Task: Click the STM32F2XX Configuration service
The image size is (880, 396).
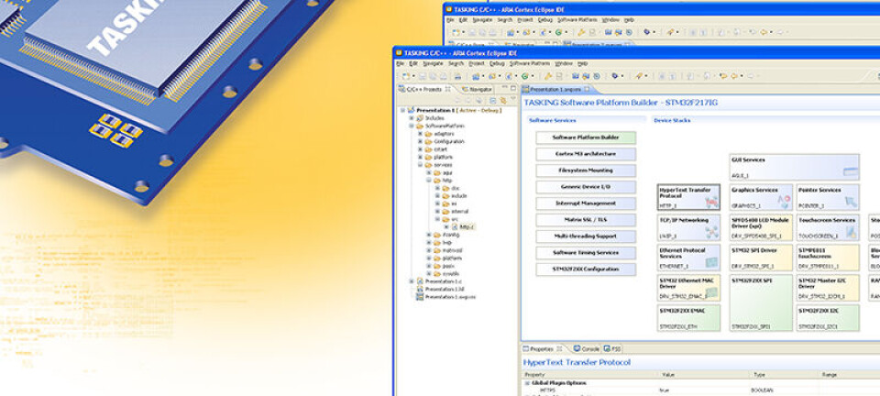Action: pyautogui.click(x=586, y=269)
